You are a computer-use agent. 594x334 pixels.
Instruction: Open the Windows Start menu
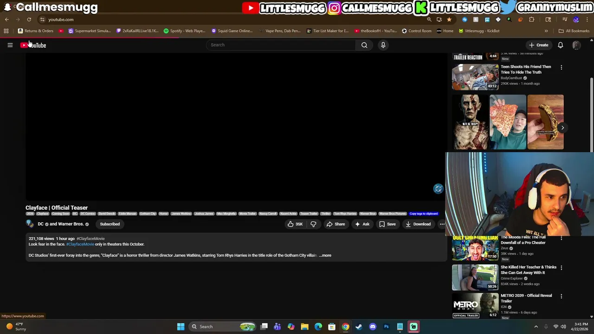181,327
